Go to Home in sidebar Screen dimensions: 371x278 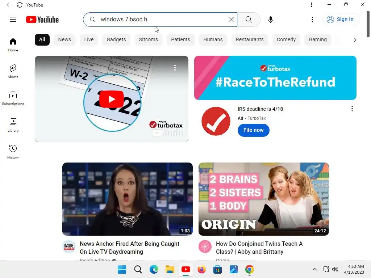tap(13, 45)
